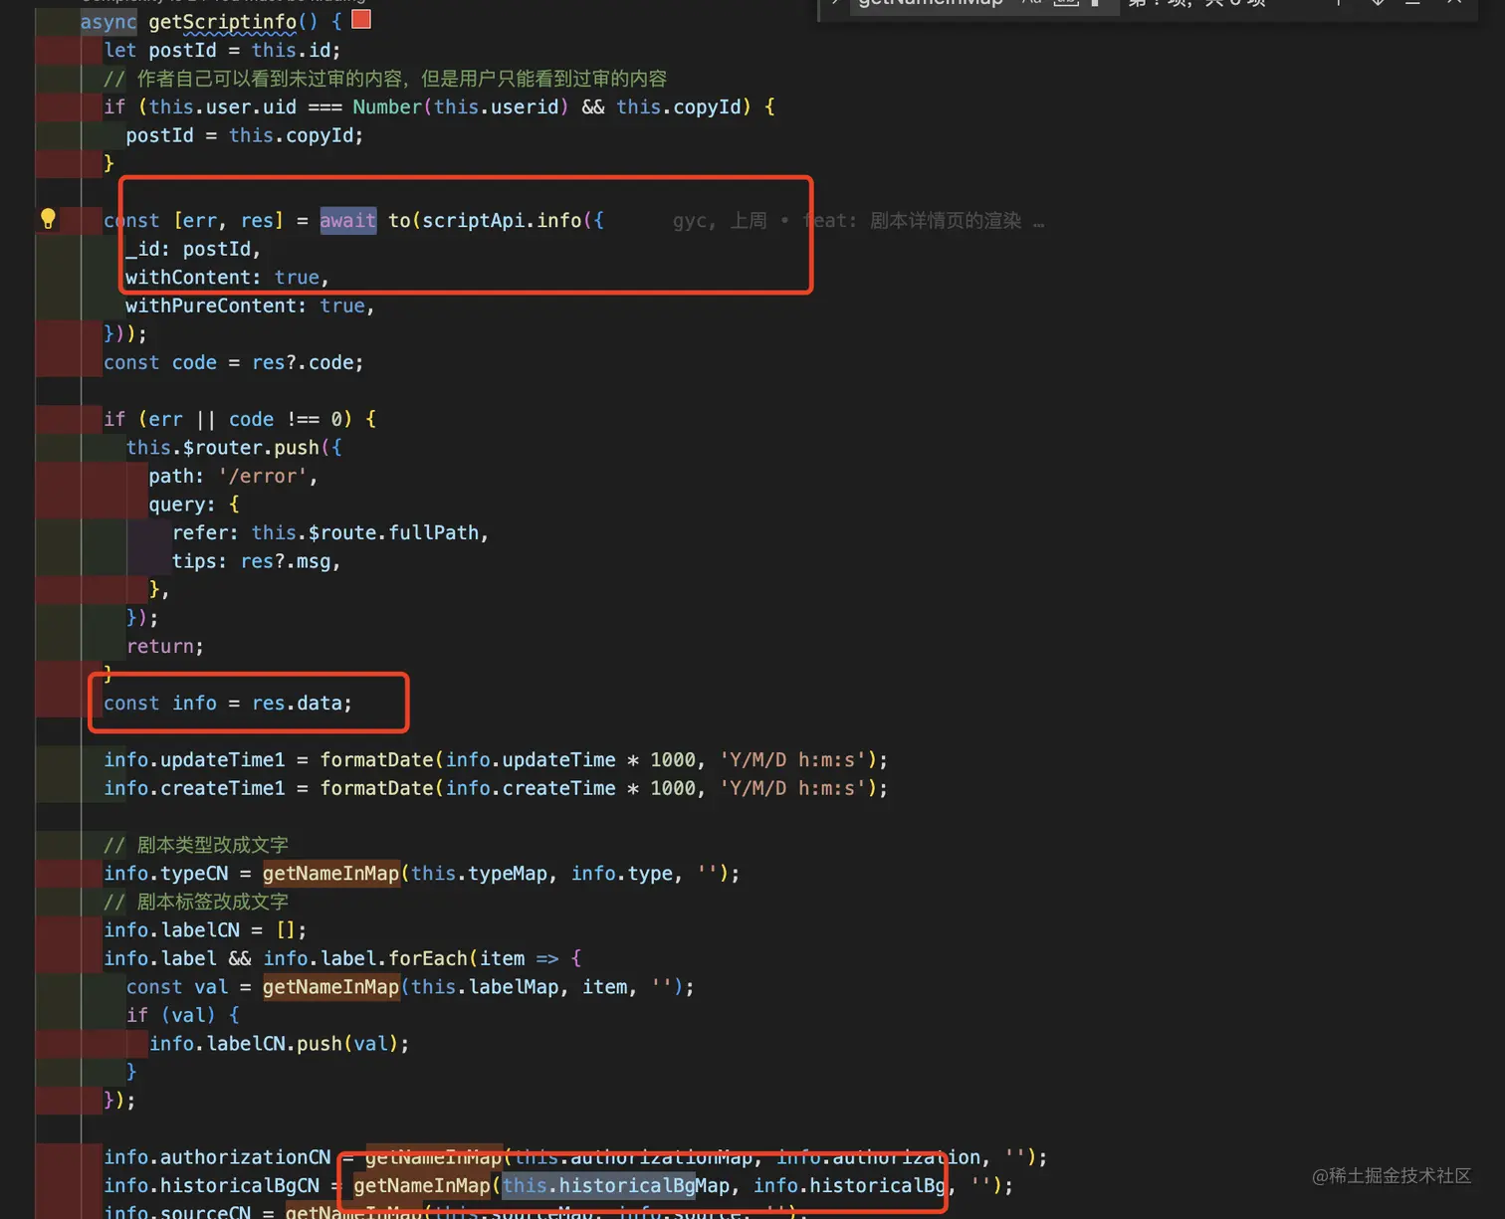The width and height of the screenshot is (1505, 1219).
Task: Click the 'if (val) {' line
Action: 182,1015
